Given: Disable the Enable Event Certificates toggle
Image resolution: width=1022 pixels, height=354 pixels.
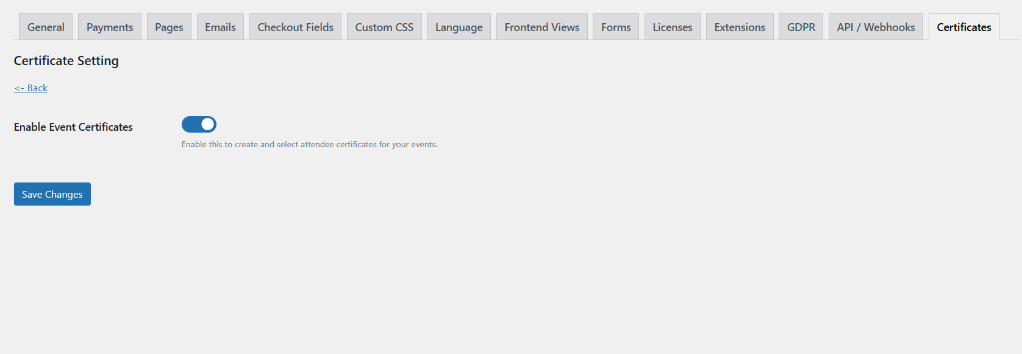Looking at the screenshot, I should [199, 125].
